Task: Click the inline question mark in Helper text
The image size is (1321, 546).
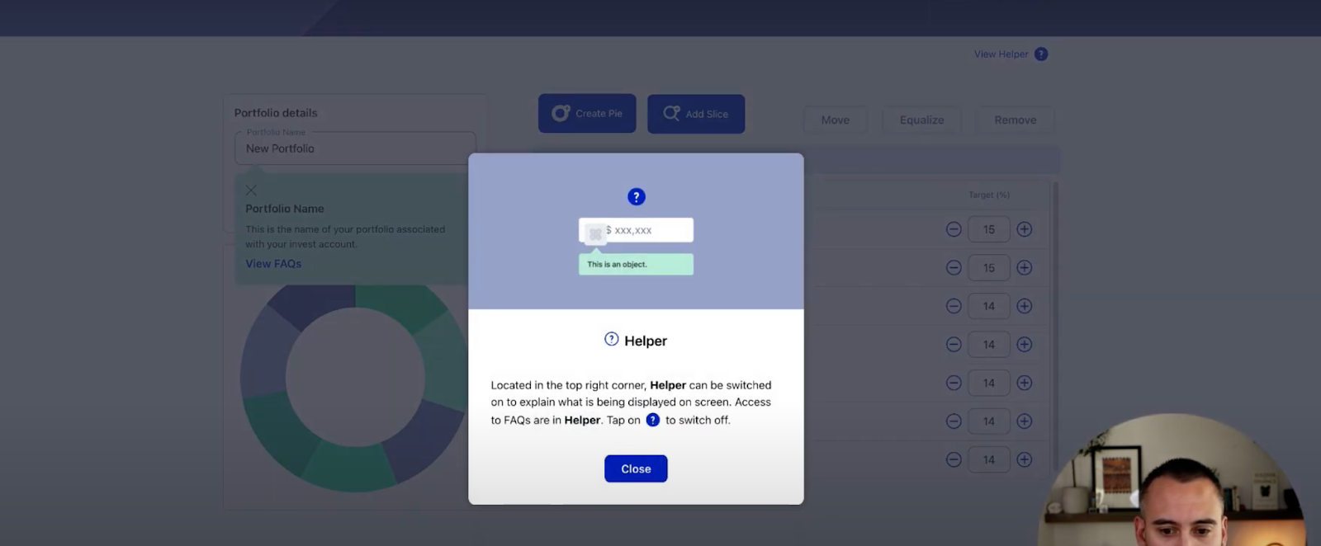Action: [652, 420]
